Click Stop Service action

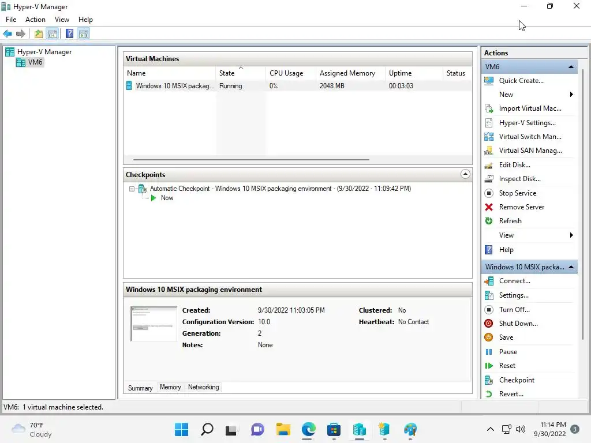518,193
